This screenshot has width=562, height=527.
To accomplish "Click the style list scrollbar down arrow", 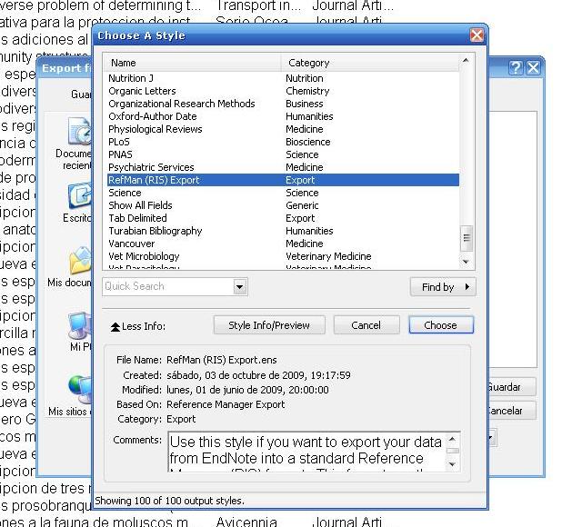I will coord(467,262).
